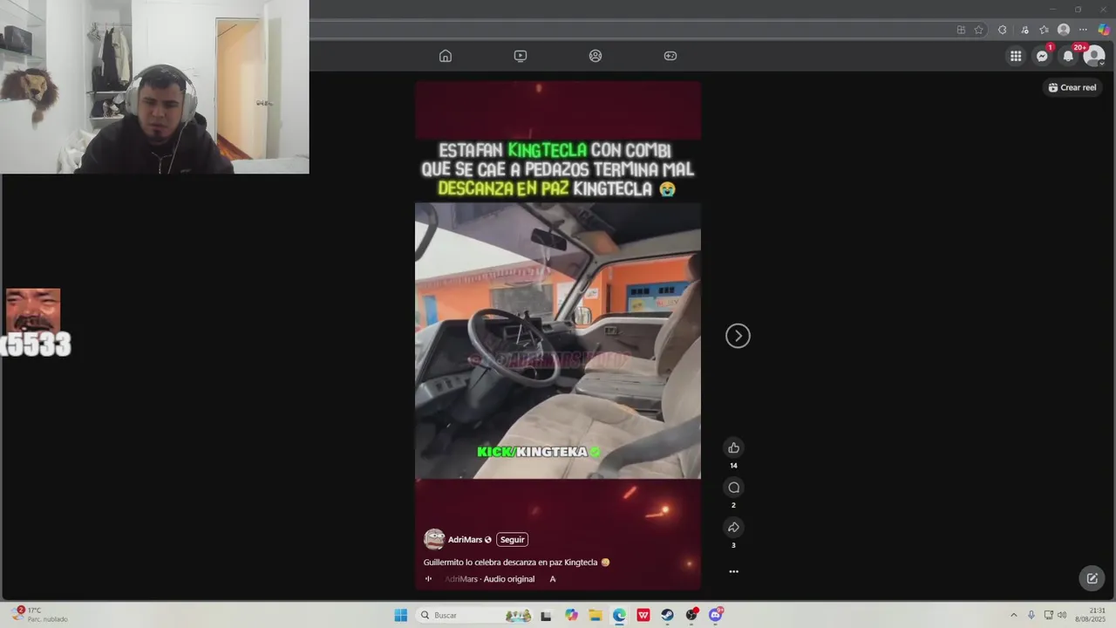Like the reel with thumbs-up
This screenshot has width=1116, height=628.
(733, 447)
